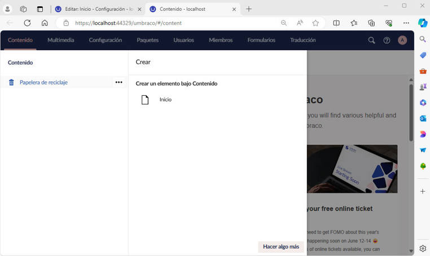Screen dimensions: 430x256
Task: Click the address bar URL
Action: [128, 23]
